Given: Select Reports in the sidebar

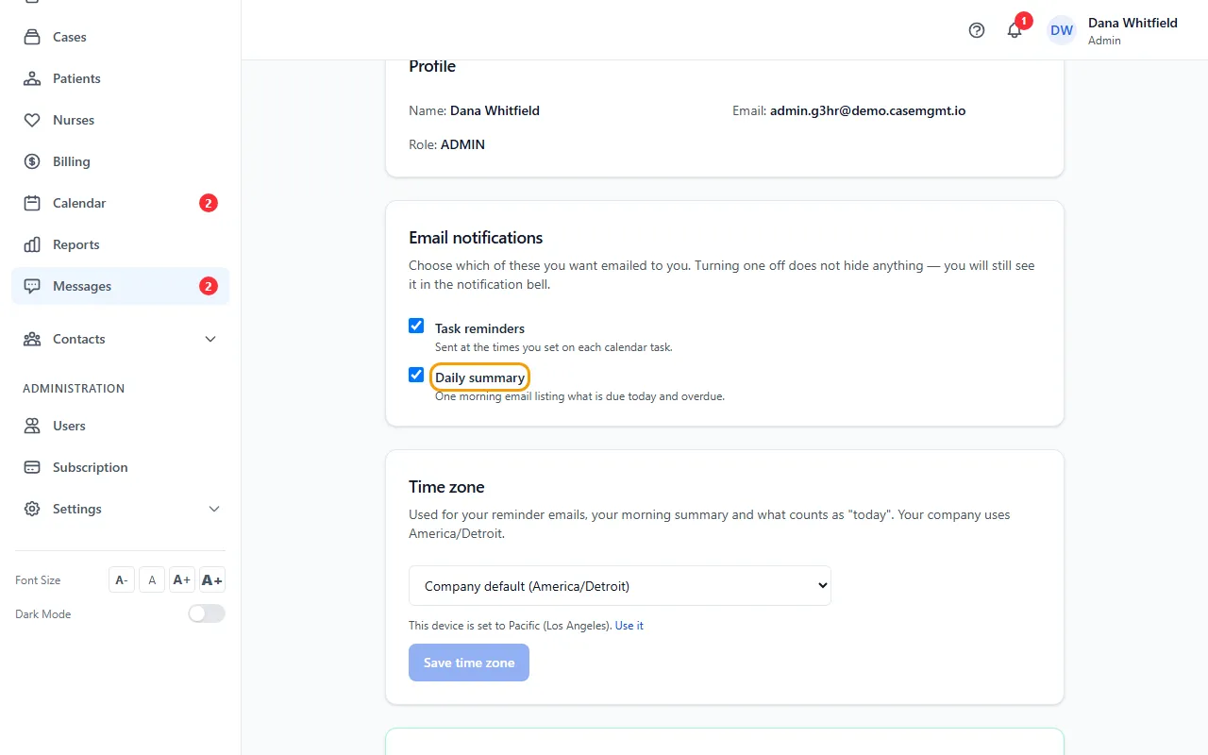Looking at the screenshot, I should point(120,244).
